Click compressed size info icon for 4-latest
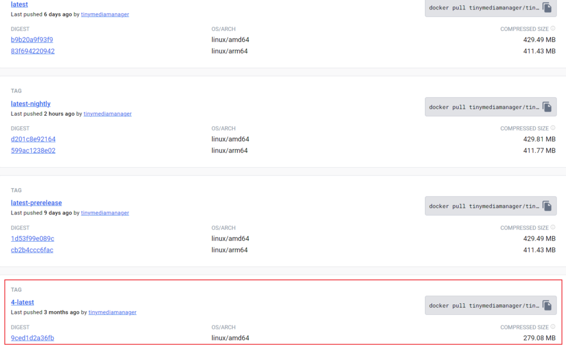Screen dimensions: 566x348 [553, 327]
